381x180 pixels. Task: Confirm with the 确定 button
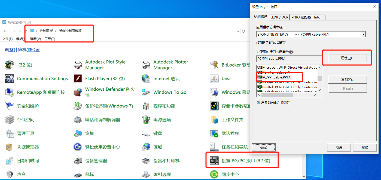pos(264,147)
